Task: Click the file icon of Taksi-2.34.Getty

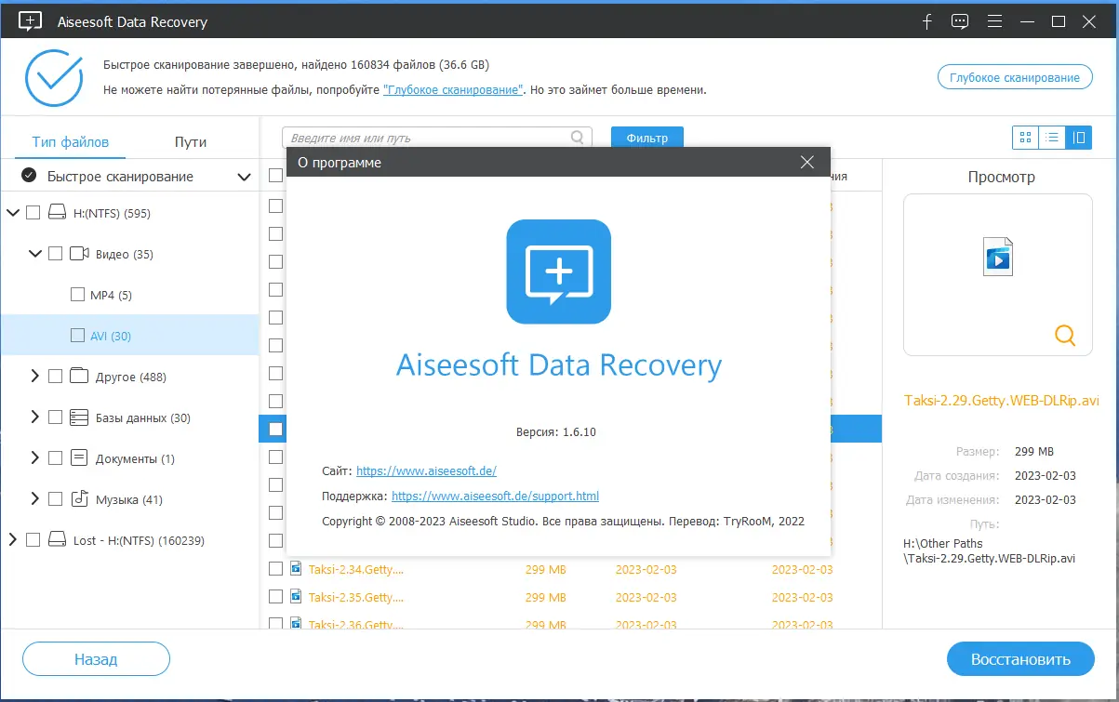Action: 297,568
